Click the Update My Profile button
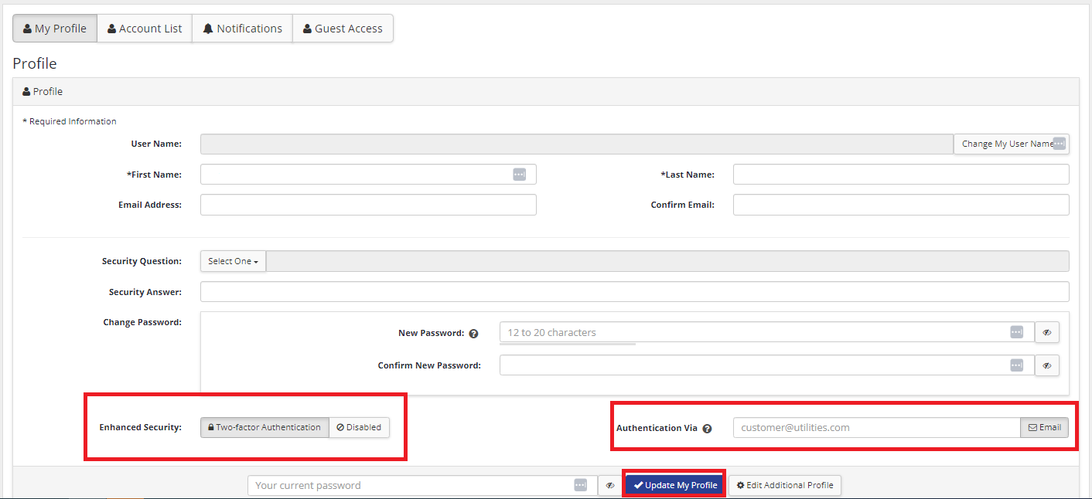Image resolution: width=1092 pixels, height=499 pixels. point(675,485)
